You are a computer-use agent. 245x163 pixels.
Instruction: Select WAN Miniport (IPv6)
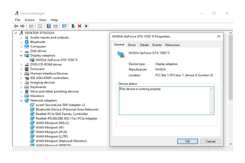(51, 132)
